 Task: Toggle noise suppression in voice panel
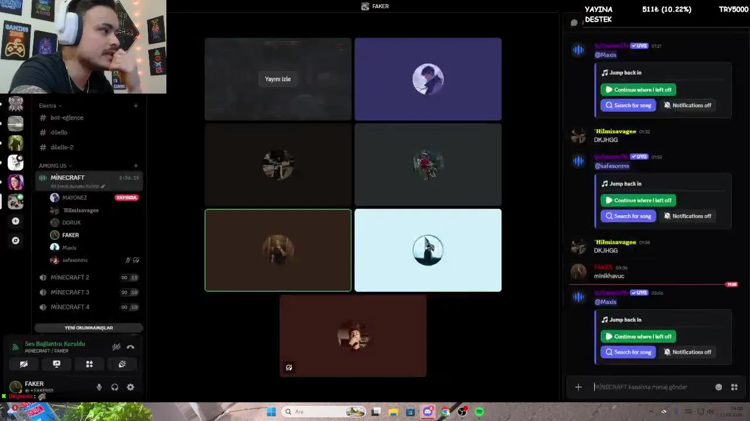(117, 347)
